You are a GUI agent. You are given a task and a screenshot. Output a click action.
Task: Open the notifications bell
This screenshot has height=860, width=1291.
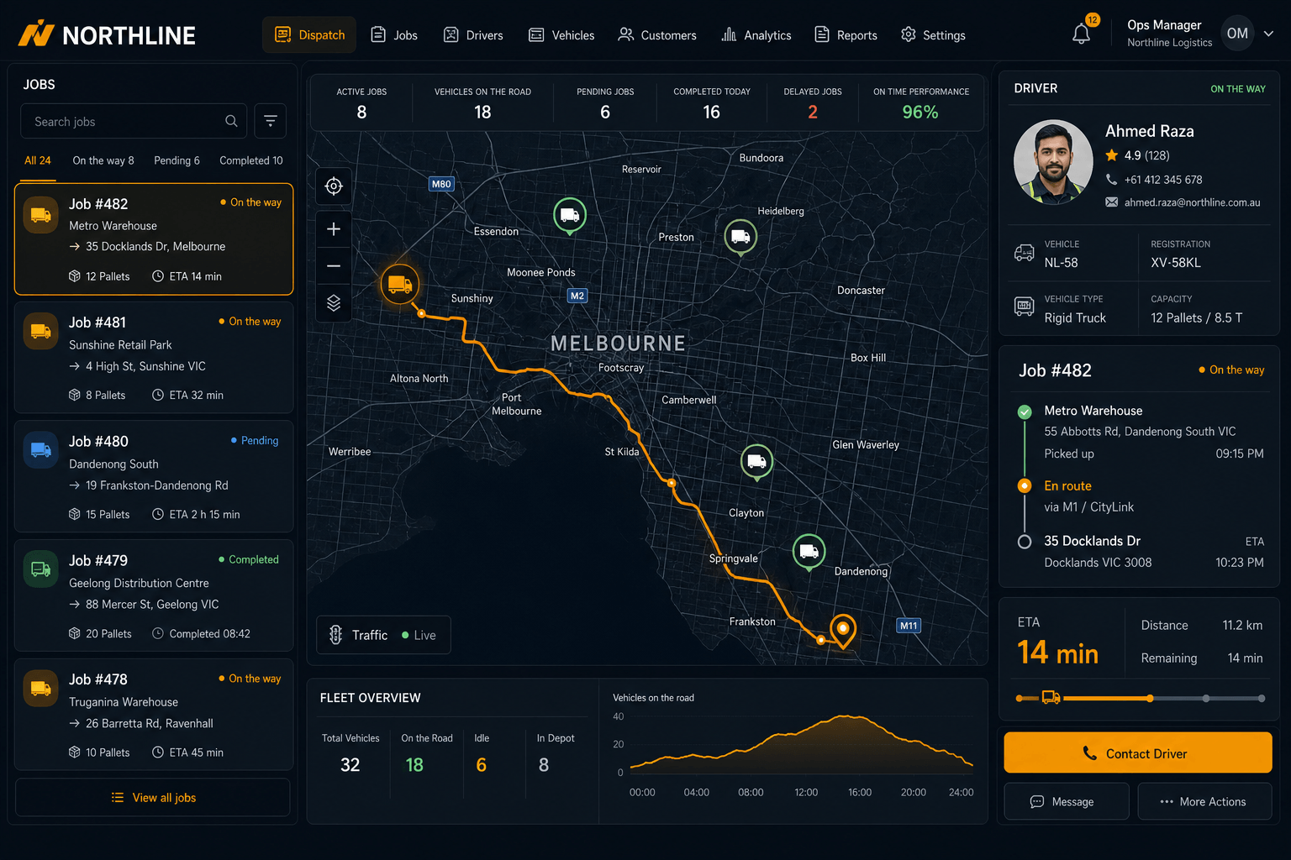pyautogui.click(x=1082, y=34)
